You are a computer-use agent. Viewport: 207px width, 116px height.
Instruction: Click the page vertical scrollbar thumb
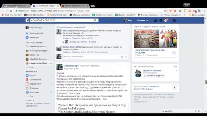(206, 82)
